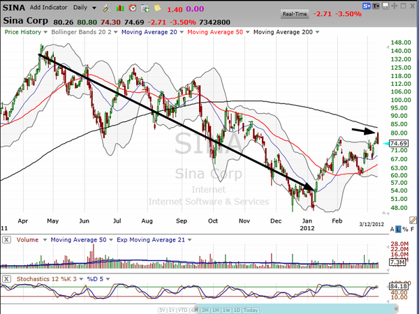Expand the Bollinger Bands 20 2 dropdown
The image size is (419, 314).
[x=116, y=32]
